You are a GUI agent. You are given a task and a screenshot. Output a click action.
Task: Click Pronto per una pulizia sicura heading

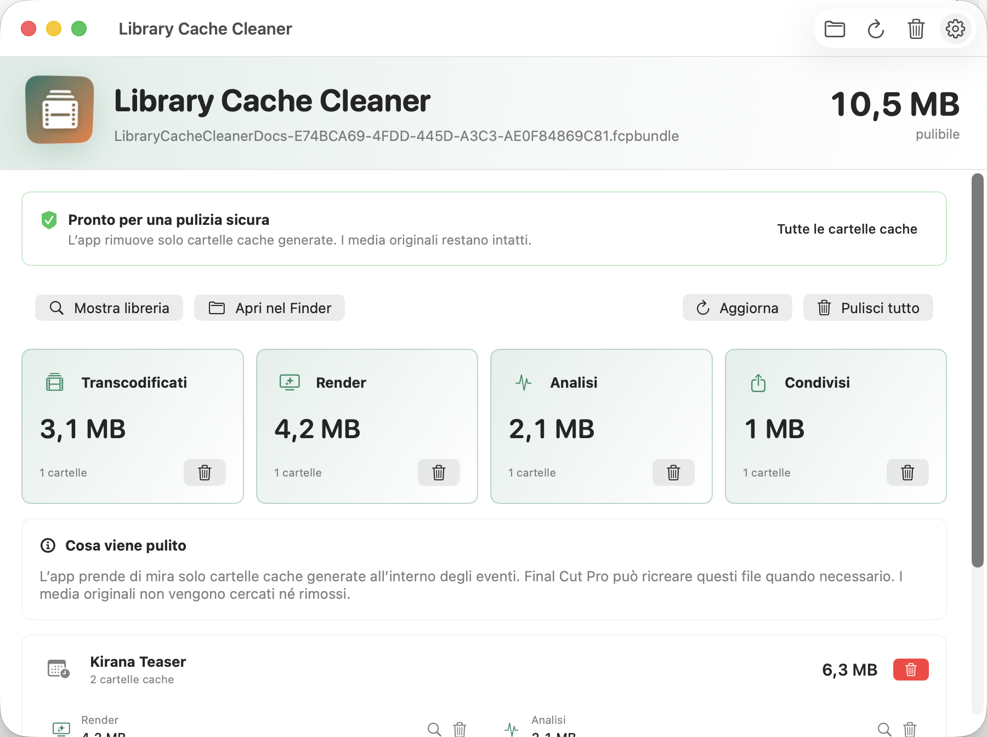point(169,220)
